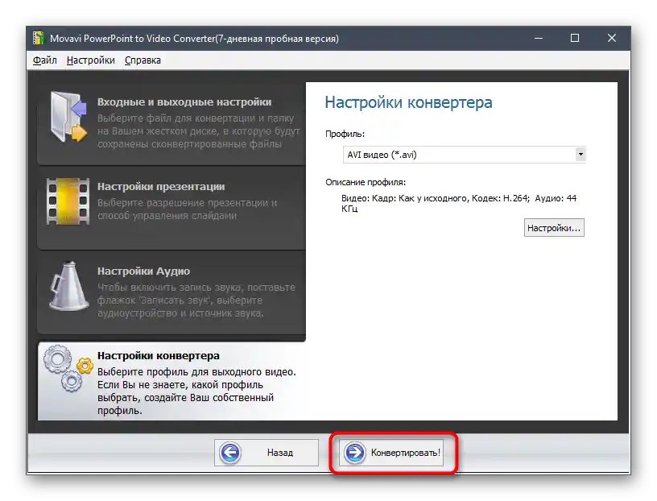Go to the Настройки Аудио step
This screenshot has width=657, height=501.
tap(171, 292)
